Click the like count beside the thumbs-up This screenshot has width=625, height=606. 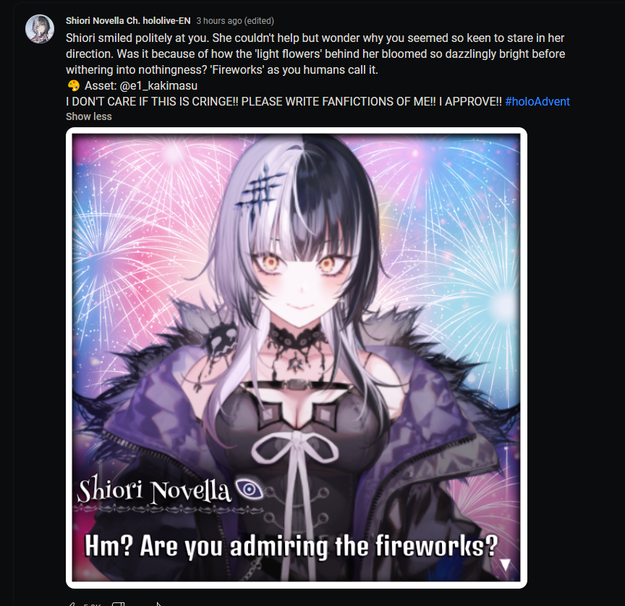(92, 605)
